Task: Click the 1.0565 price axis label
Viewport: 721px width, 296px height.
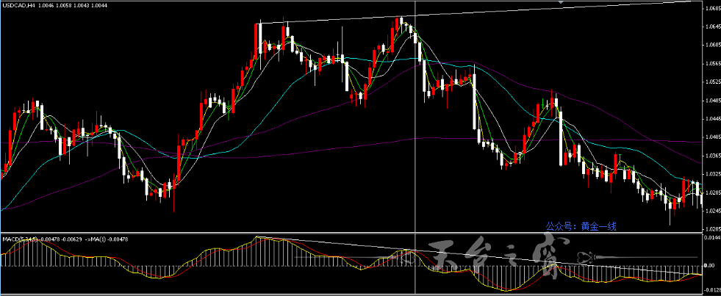Action: click(x=711, y=63)
